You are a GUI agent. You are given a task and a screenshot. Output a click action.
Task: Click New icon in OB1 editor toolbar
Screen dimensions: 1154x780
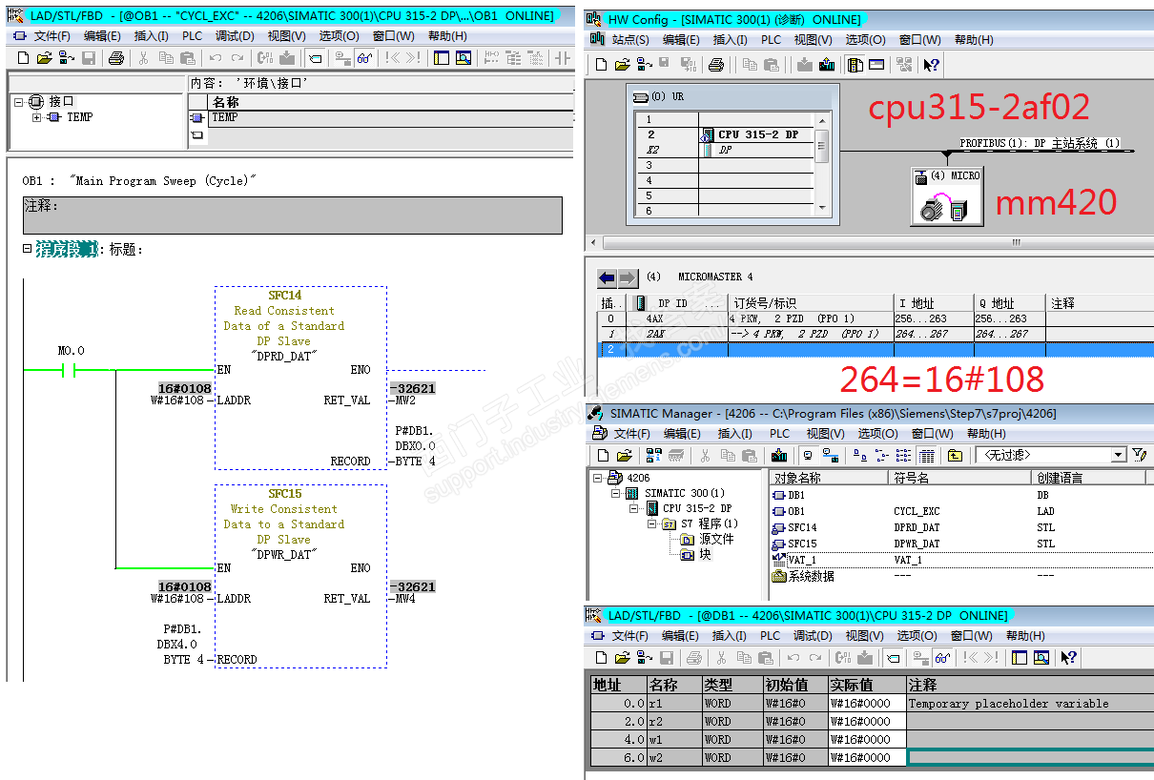coord(23,58)
